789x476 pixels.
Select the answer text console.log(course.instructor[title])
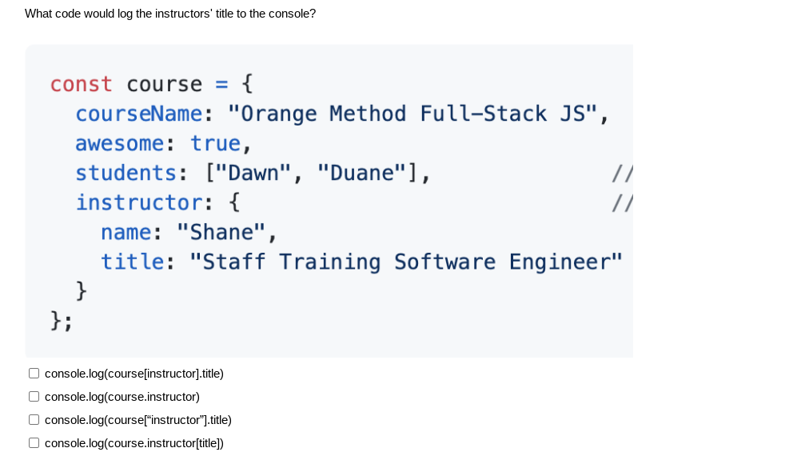pos(133,443)
